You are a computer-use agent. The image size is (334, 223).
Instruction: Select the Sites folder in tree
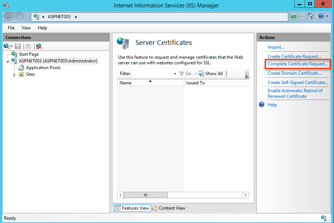click(x=30, y=74)
